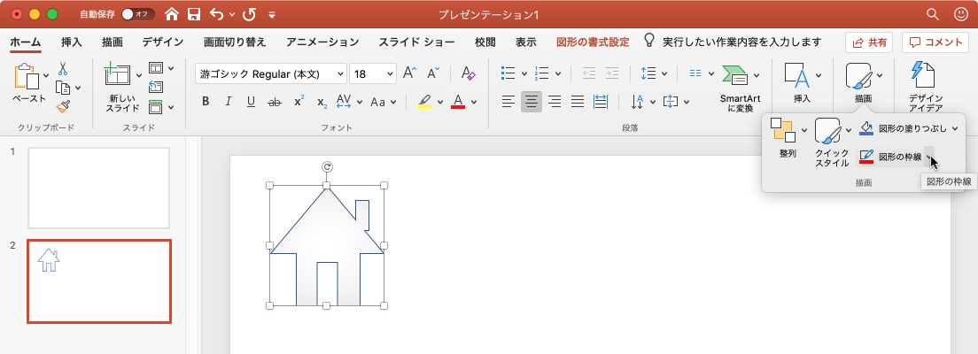Click the Home icon in title bar
This screenshot has height=354, width=978.
tap(172, 13)
